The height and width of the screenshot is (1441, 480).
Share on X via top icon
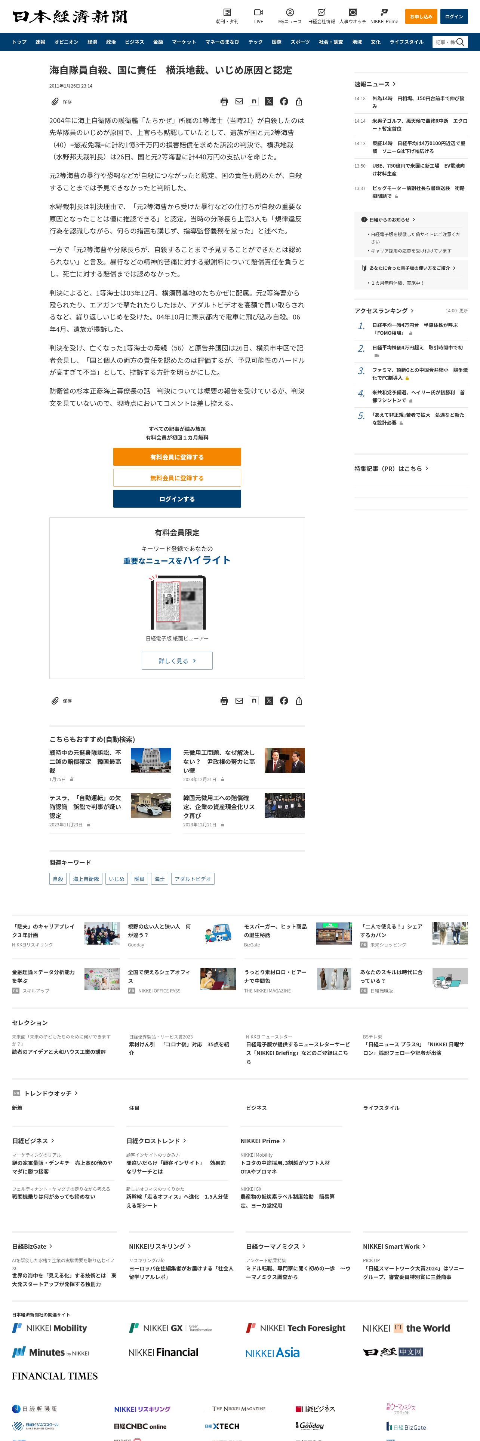click(x=269, y=102)
